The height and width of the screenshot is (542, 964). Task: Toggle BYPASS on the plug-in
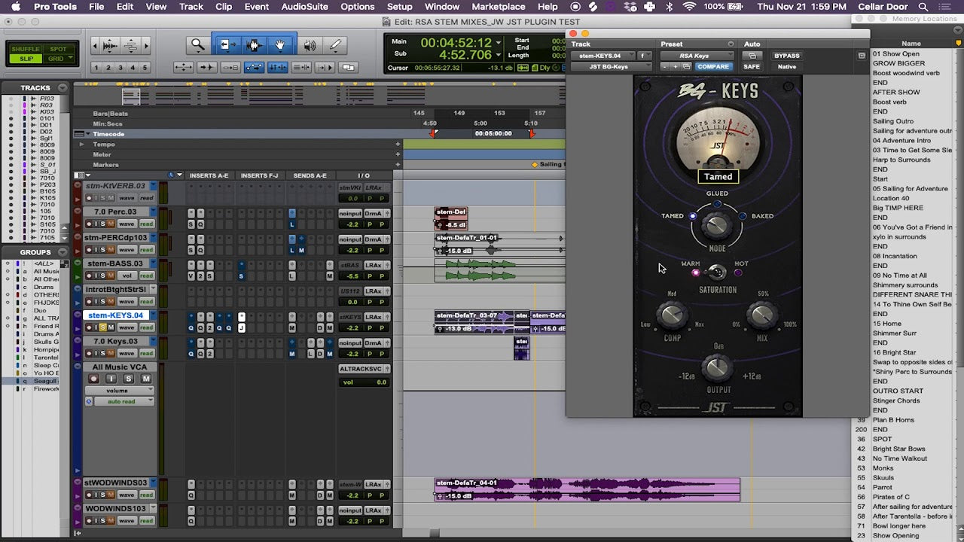pos(787,56)
